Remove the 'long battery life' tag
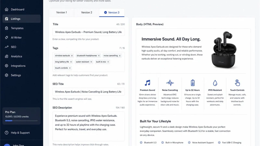The height and width of the screenshot is (146, 260). click(x=71, y=62)
